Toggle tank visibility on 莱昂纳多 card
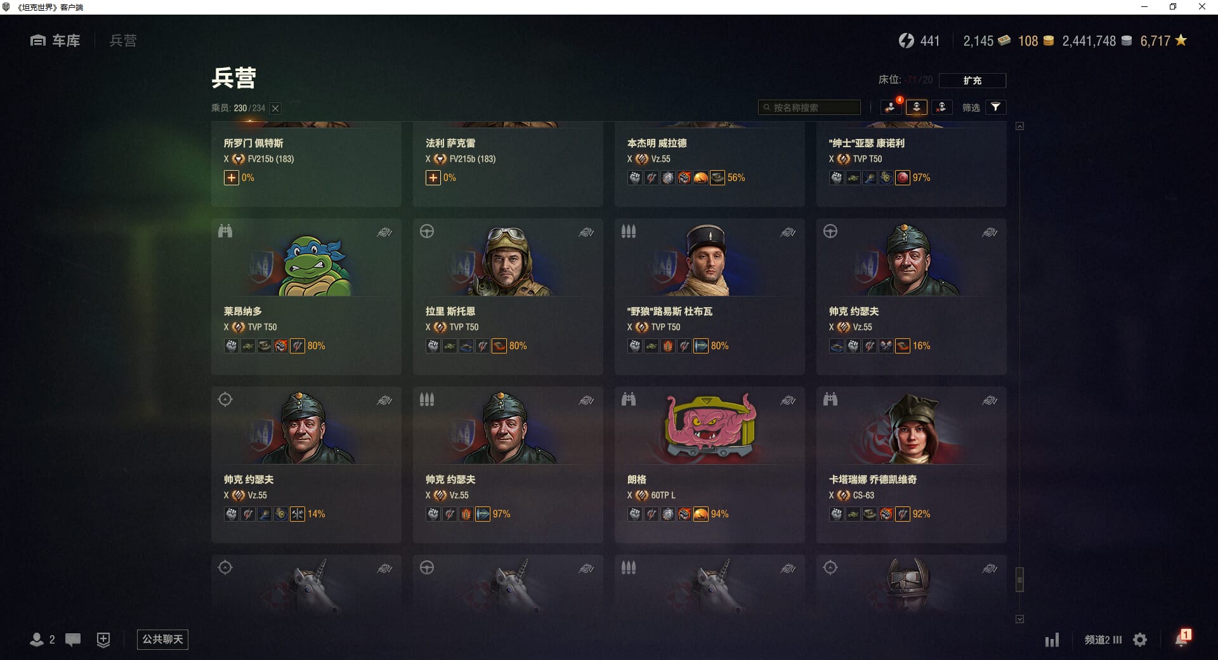This screenshot has width=1218, height=660. pos(384,232)
